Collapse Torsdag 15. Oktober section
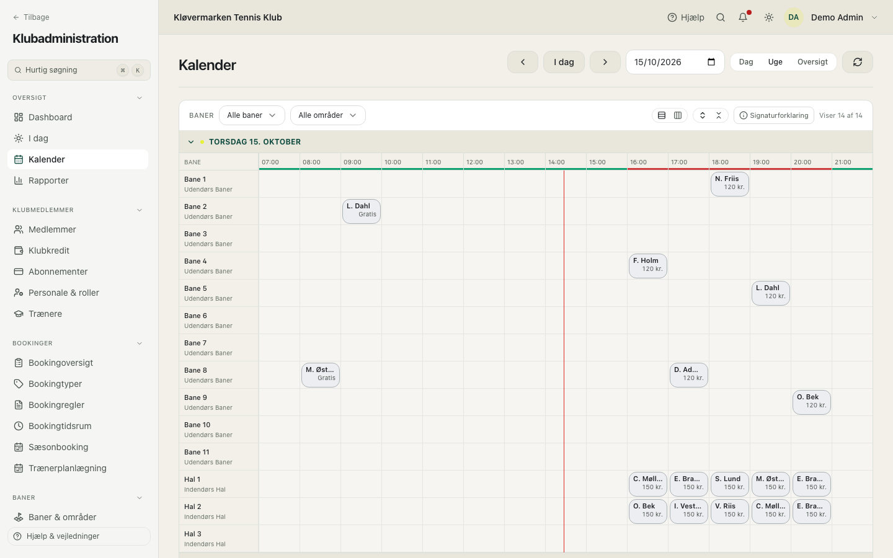The height and width of the screenshot is (558, 893). pyautogui.click(x=191, y=142)
